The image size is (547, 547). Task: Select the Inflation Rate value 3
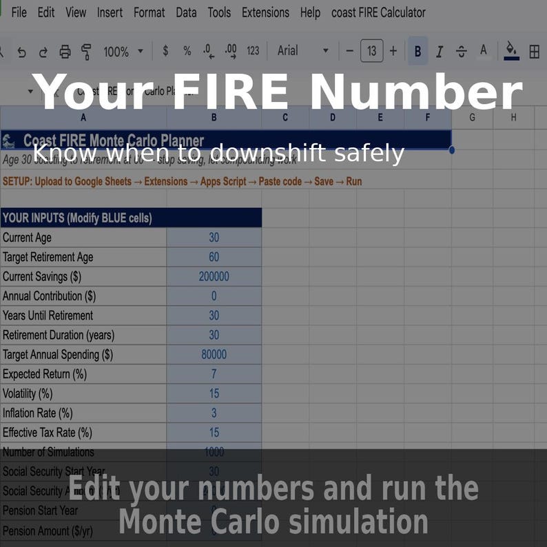tap(214, 413)
